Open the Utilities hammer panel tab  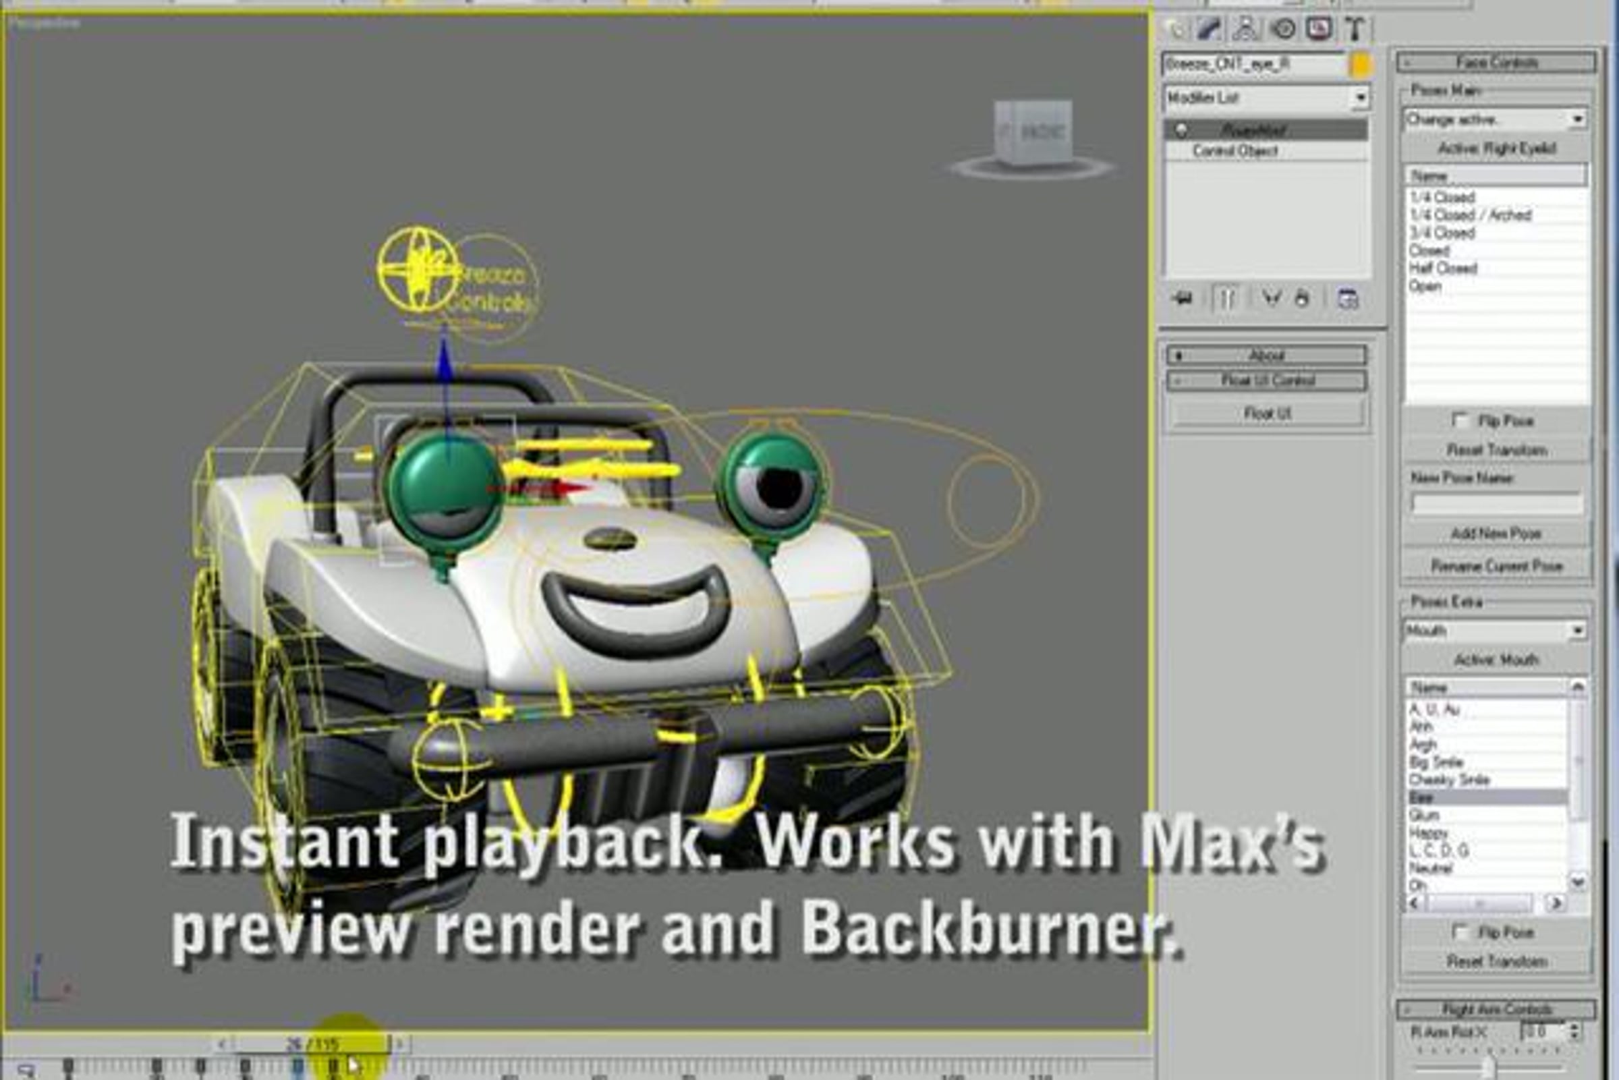click(1355, 29)
